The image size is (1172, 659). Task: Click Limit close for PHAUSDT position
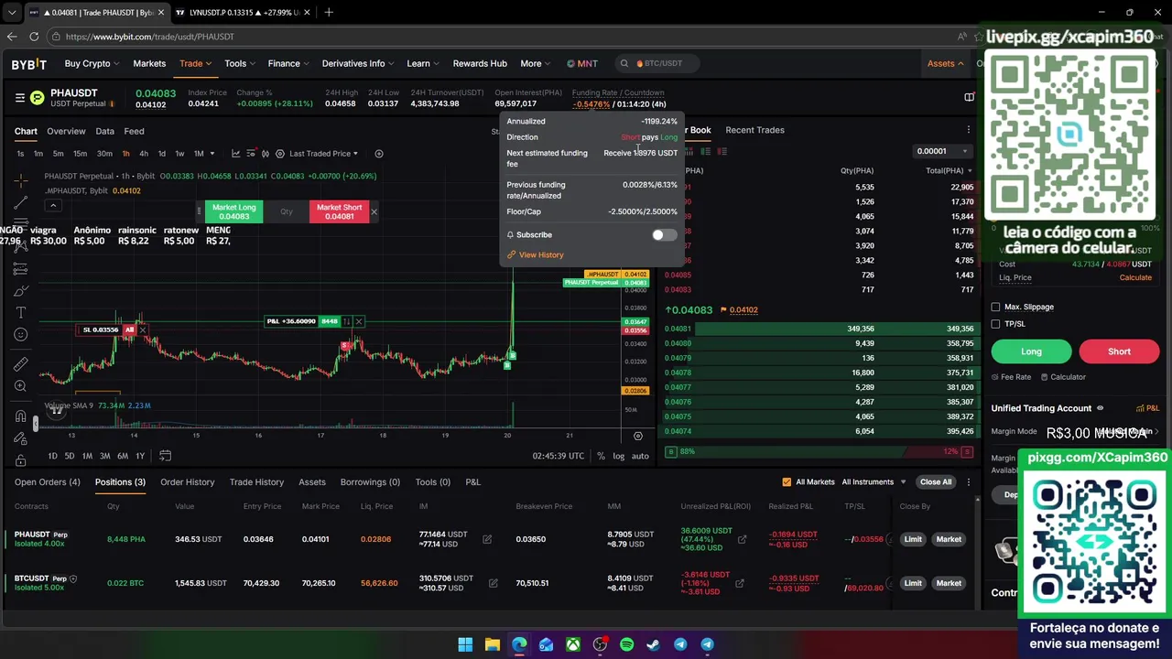[913, 539]
